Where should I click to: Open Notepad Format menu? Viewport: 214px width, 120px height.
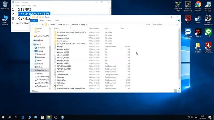pos(23,6)
